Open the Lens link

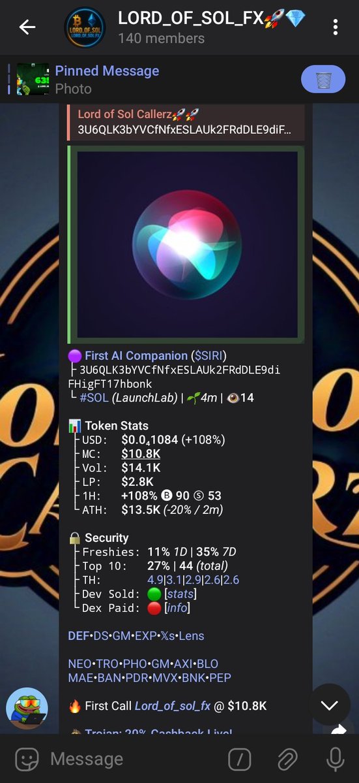(191, 635)
